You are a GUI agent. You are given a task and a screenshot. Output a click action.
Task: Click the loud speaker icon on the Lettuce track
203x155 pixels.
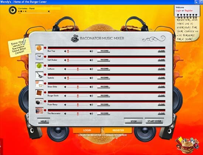pos(92,69)
